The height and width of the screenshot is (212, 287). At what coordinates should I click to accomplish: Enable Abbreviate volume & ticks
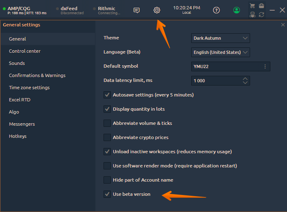[107, 123]
